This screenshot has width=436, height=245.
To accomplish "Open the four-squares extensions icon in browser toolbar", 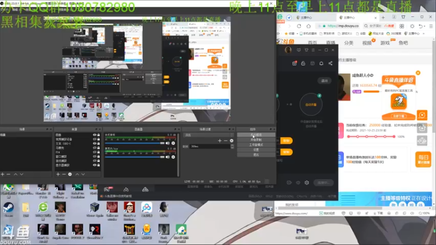I will 402,26.
